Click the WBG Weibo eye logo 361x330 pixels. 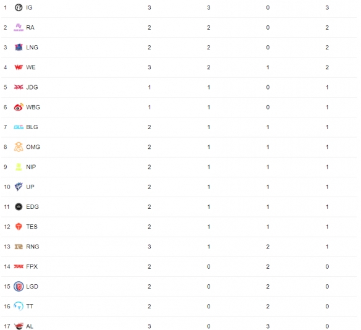(19, 107)
